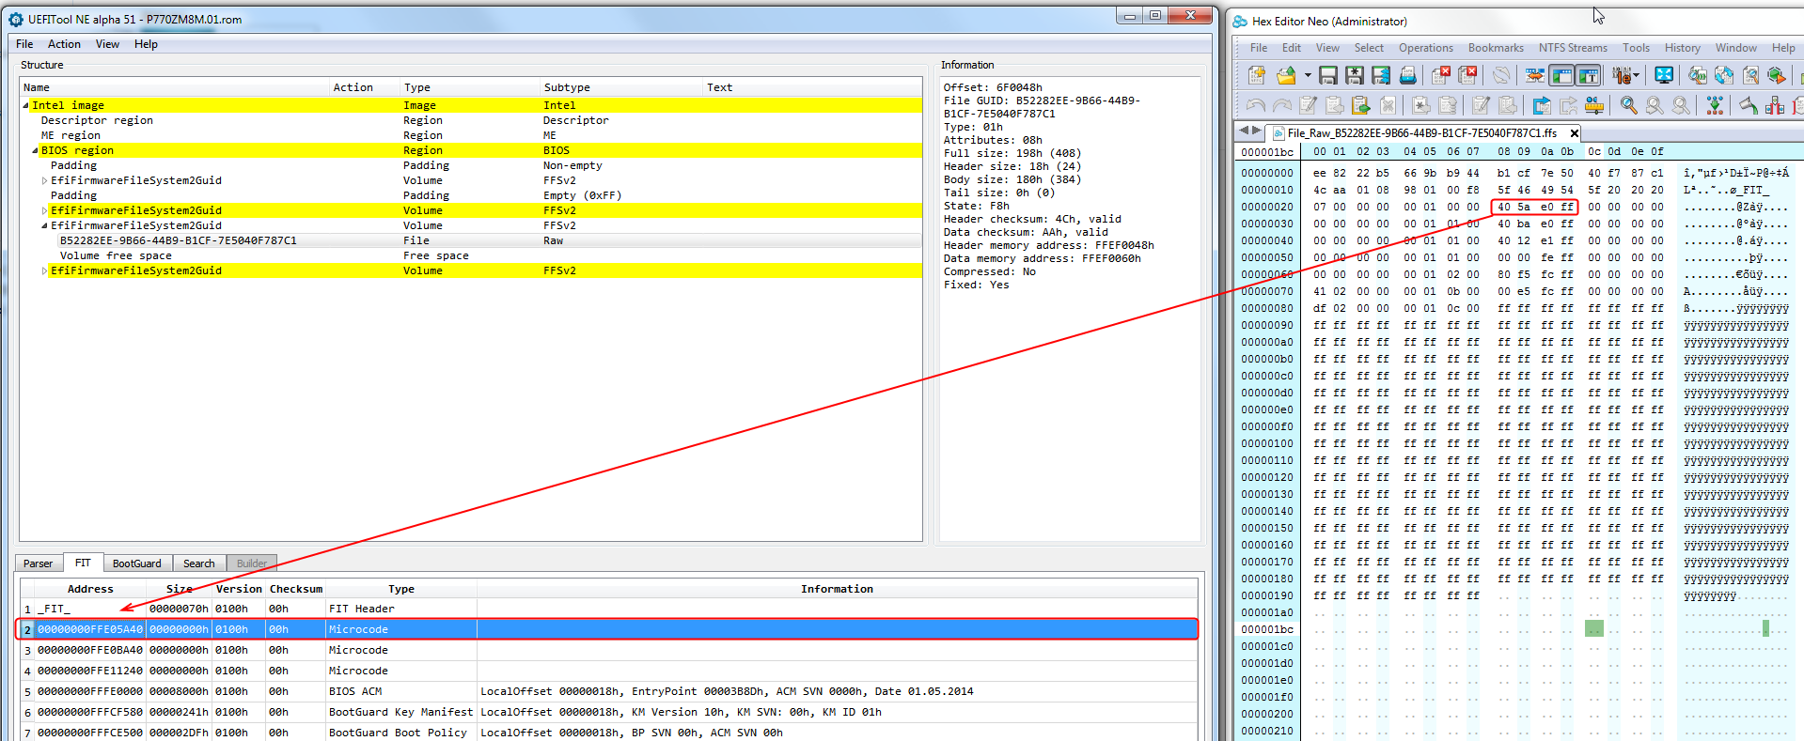Open the encoding icon's dropdown arrow
This screenshot has height=741, width=1804.
1636,75
